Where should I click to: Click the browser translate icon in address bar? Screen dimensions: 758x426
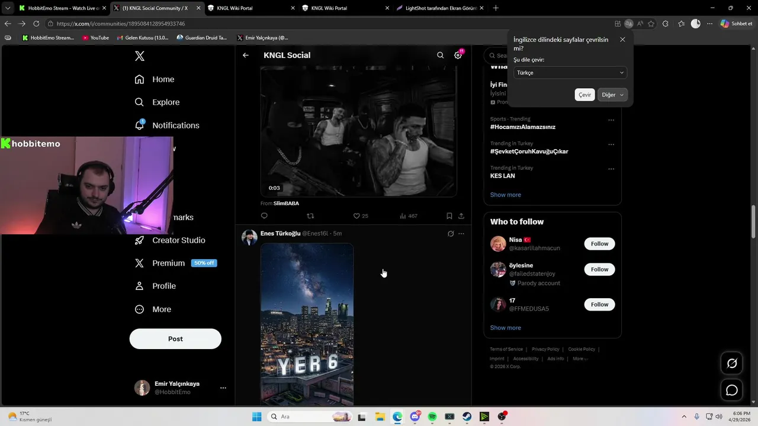tap(629, 24)
